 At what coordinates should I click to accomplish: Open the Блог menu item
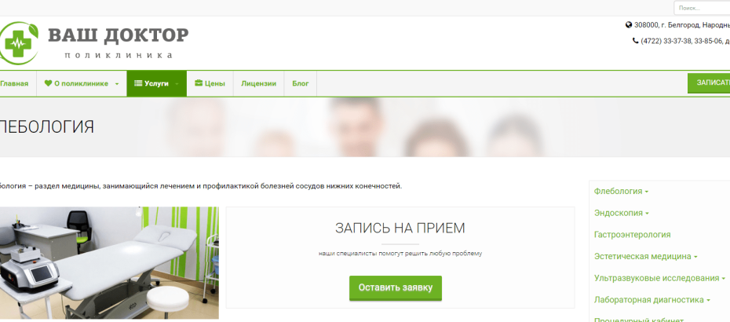(x=301, y=84)
